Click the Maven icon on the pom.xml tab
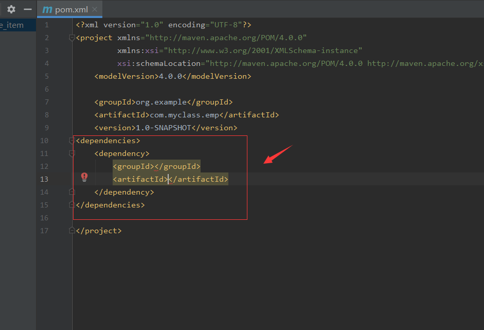This screenshot has width=484, height=330. coord(47,9)
